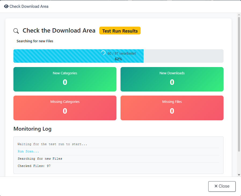Select the Missing Categories card

(65, 108)
